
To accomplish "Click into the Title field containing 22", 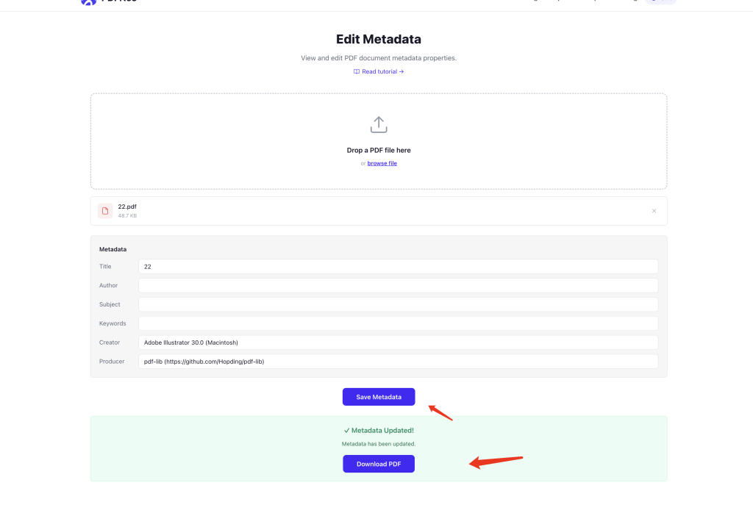I will 398,266.
